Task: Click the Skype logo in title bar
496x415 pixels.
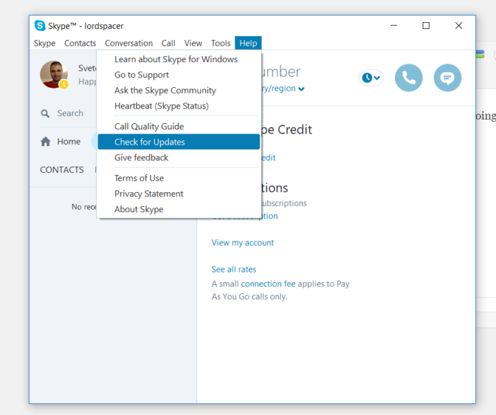Action: (40, 26)
